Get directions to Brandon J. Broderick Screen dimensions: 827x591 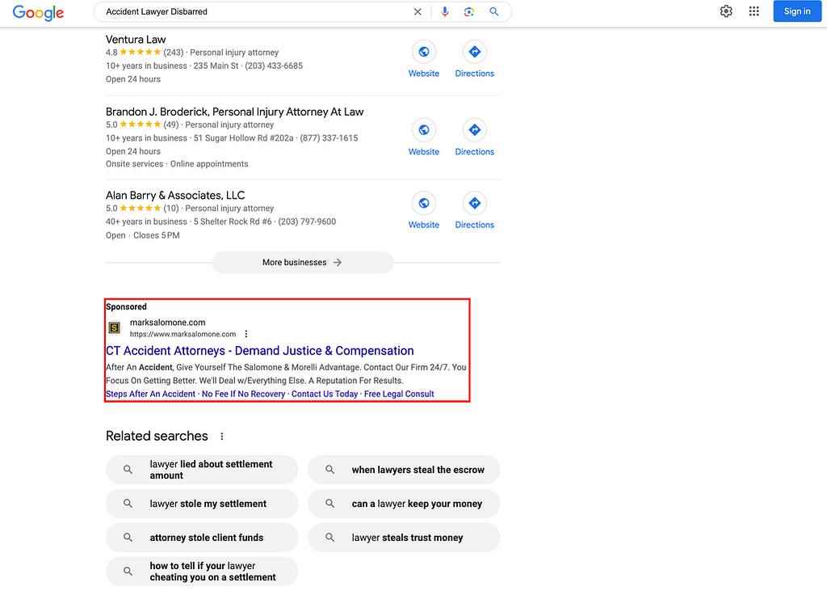coord(475,130)
